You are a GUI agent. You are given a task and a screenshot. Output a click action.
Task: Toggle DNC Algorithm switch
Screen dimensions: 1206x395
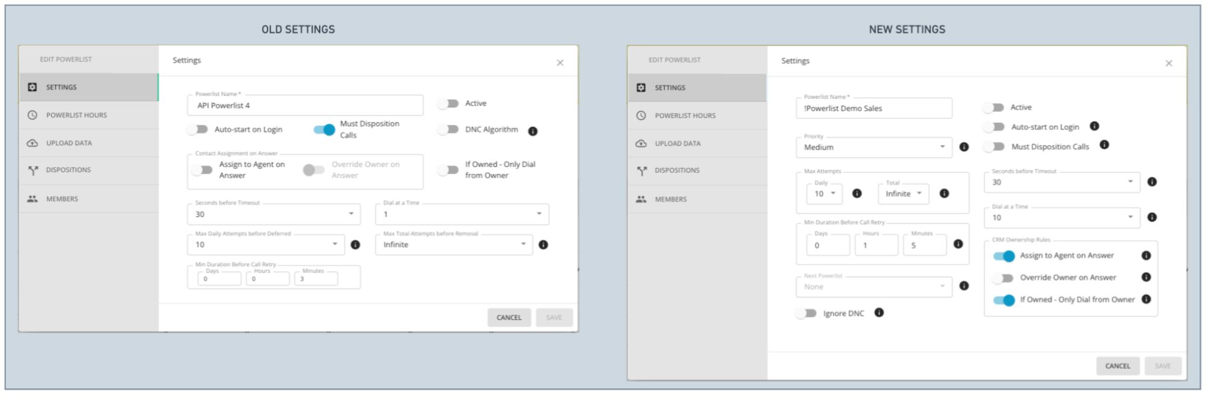pos(448,129)
